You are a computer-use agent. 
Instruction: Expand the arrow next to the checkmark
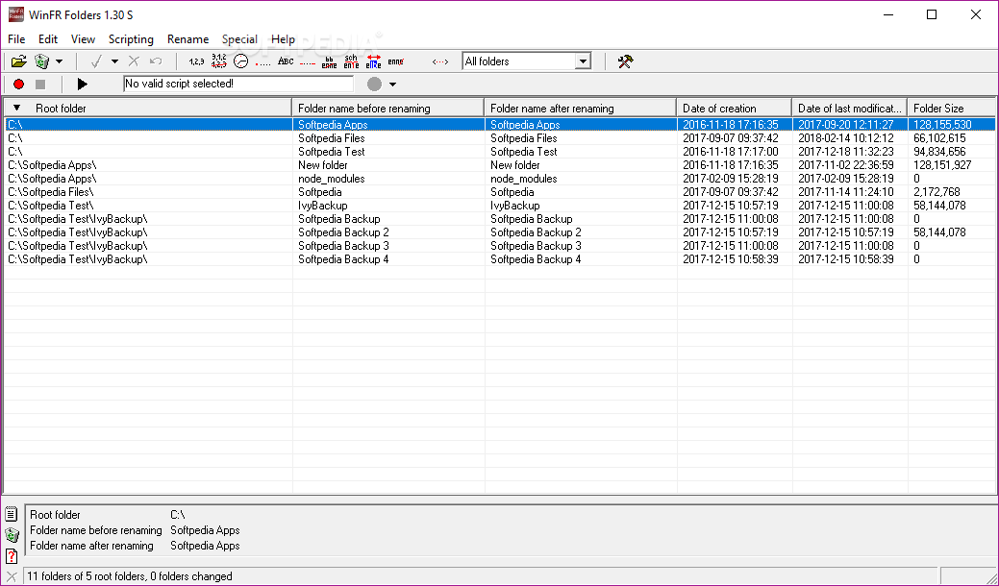point(114,61)
